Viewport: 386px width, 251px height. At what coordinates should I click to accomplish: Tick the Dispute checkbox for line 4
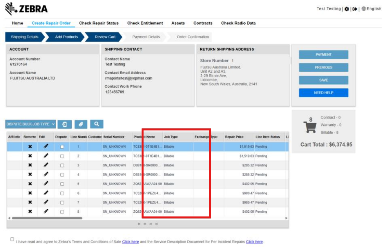pos(62,175)
